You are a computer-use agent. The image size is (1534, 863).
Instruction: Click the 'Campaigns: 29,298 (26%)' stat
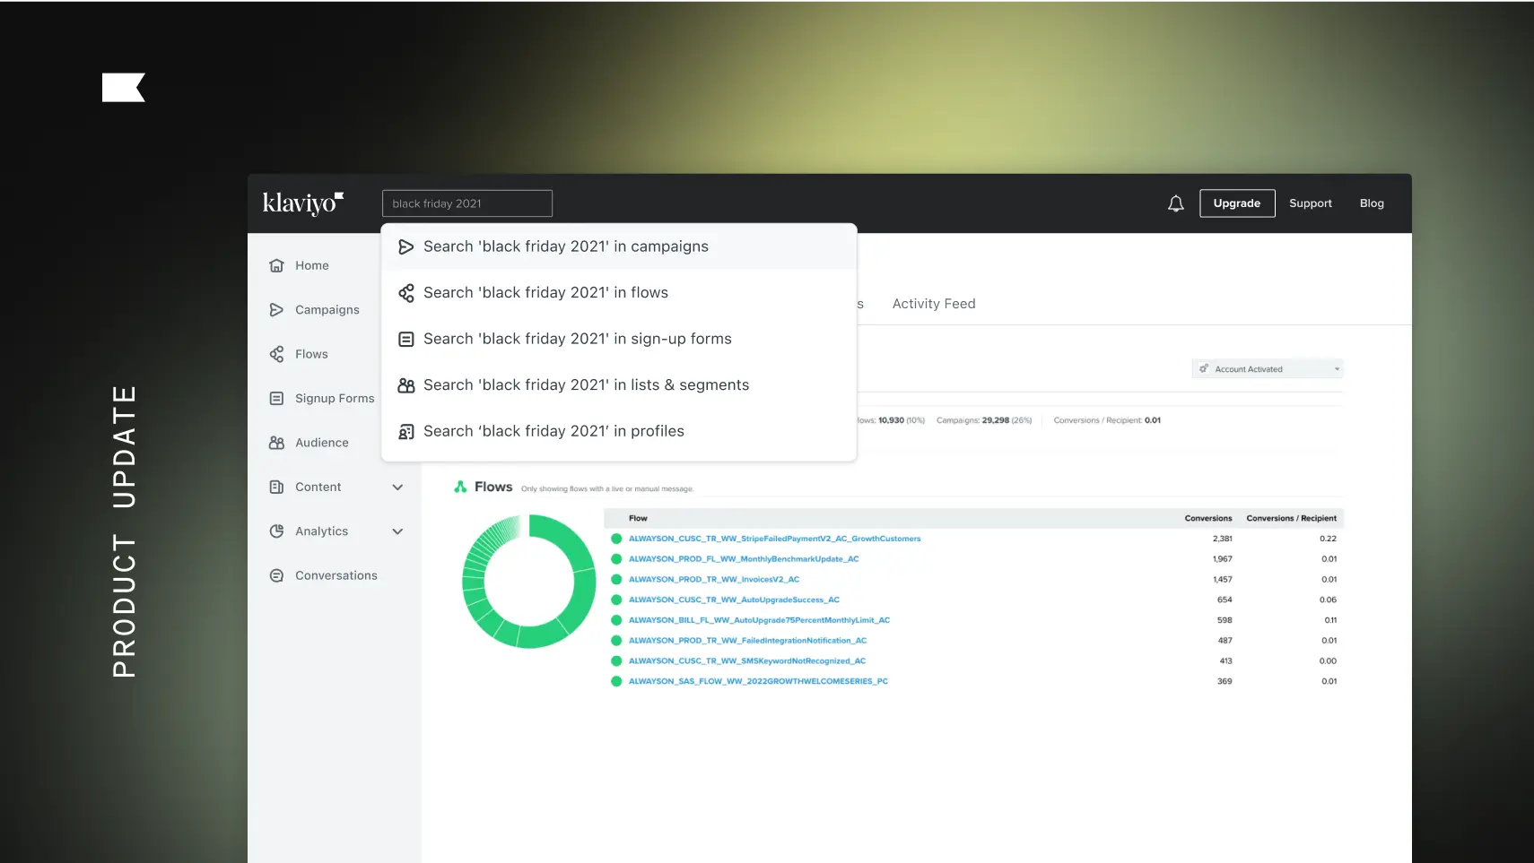pyautogui.click(x=984, y=420)
